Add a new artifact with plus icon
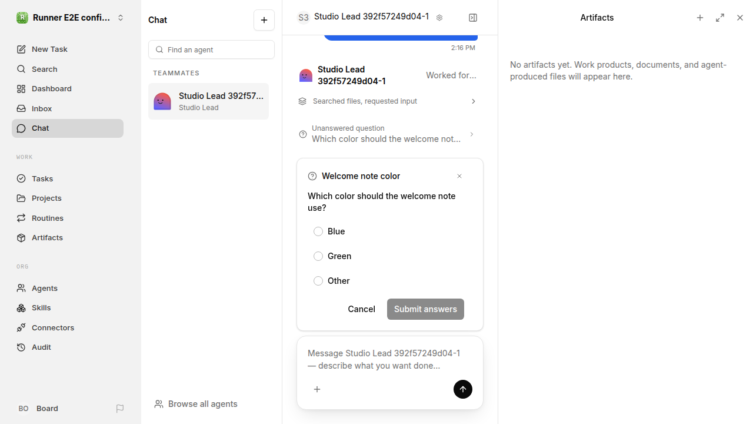Viewport: 753px width, 424px height. pyautogui.click(x=700, y=18)
